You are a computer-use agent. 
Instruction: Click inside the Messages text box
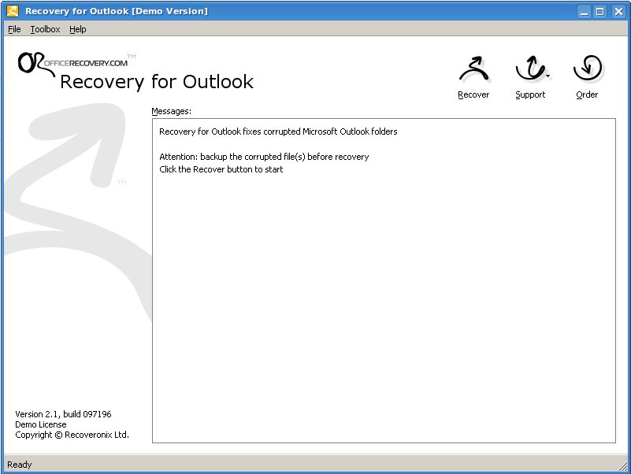384,280
